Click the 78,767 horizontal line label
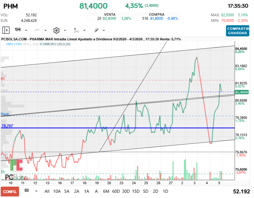Viewport: 254px width, 198px height. (x=7, y=126)
